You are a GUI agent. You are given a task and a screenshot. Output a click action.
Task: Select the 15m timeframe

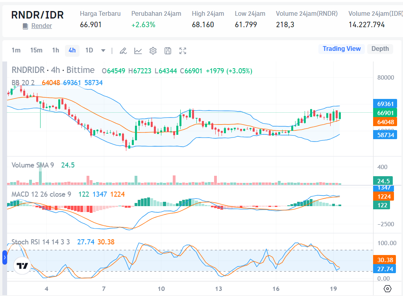[36, 50]
